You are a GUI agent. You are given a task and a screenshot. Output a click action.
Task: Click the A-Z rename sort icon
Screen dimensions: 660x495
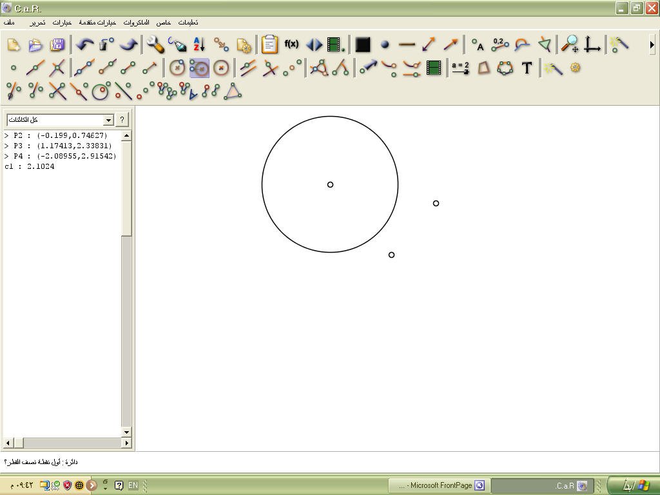pyautogui.click(x=199, y=44)
